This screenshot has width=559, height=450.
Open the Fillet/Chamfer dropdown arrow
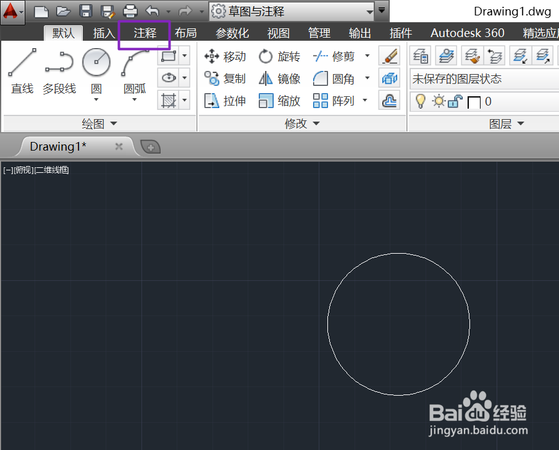coord(367,78)
